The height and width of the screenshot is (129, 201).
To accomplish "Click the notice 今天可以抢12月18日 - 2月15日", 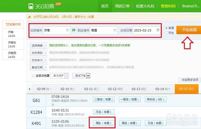I will coord(63,17).
